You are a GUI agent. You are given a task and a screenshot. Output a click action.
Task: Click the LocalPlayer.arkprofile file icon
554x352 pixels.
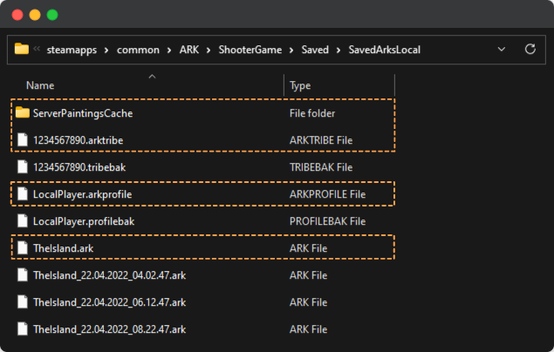point(23,194)
